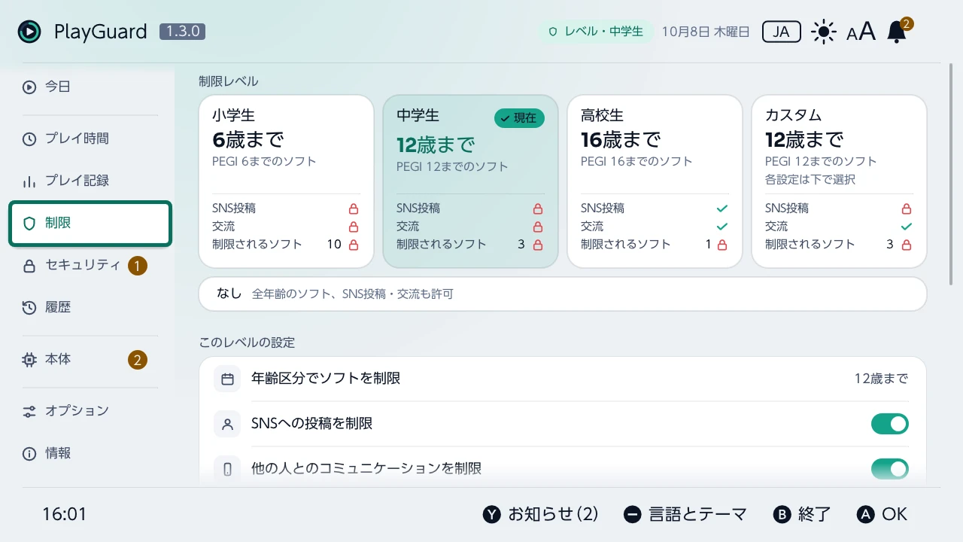Open the JA language selector
Viewport: 963px width, 542px height.
(x=782, y=32)
